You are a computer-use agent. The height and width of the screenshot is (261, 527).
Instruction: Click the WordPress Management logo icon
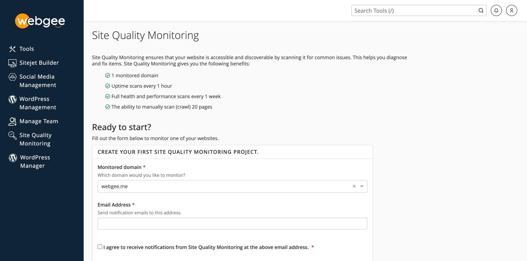click(13, 99)
